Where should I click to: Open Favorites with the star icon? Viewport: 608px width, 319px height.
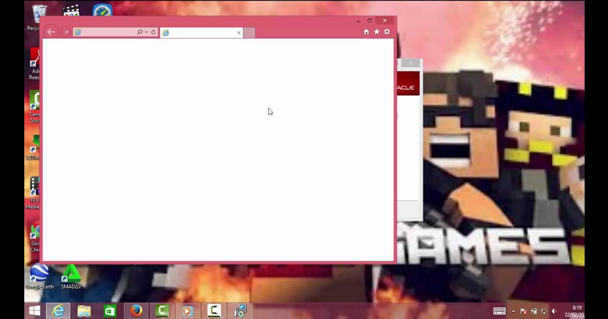(376, 32)
